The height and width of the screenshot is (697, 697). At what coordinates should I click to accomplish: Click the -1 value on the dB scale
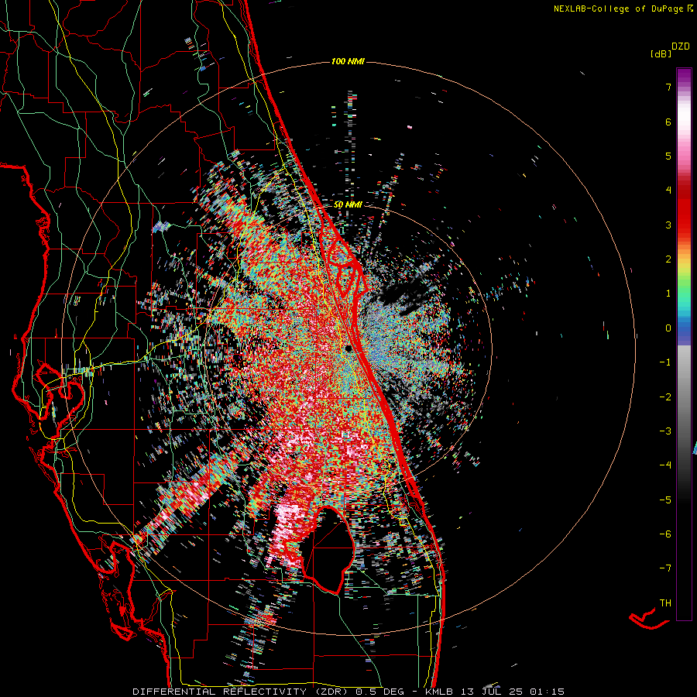[665, 362]
